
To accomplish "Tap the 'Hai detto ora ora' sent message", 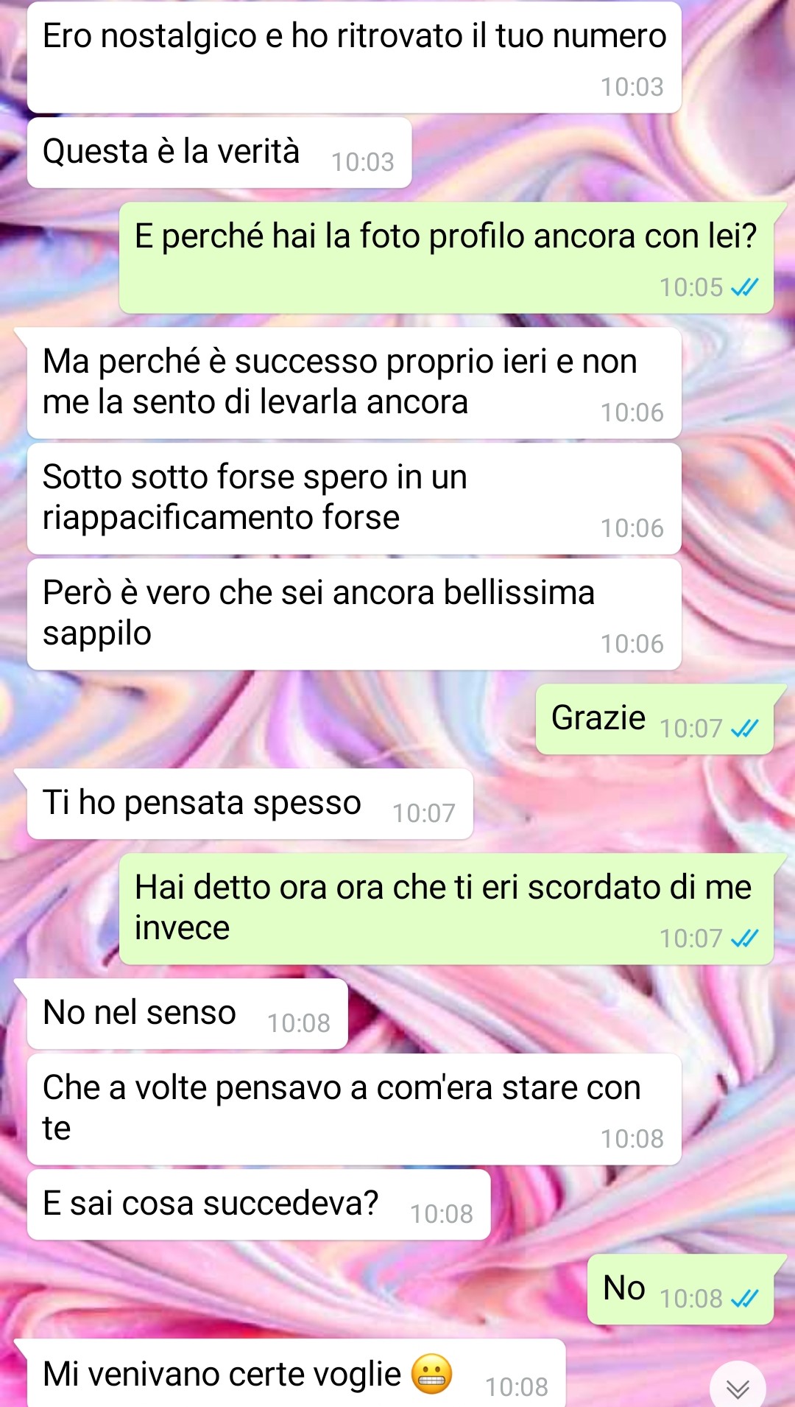I will pyautogui.click(x=446, y=909).
